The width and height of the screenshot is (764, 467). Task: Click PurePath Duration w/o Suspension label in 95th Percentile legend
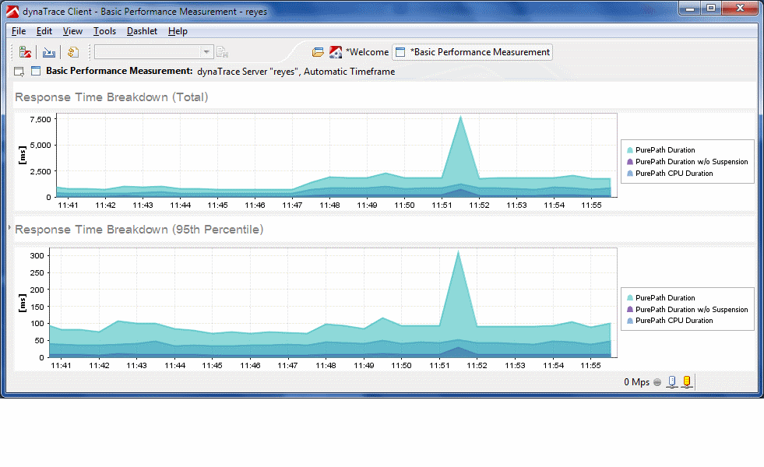tap(692, 310)
